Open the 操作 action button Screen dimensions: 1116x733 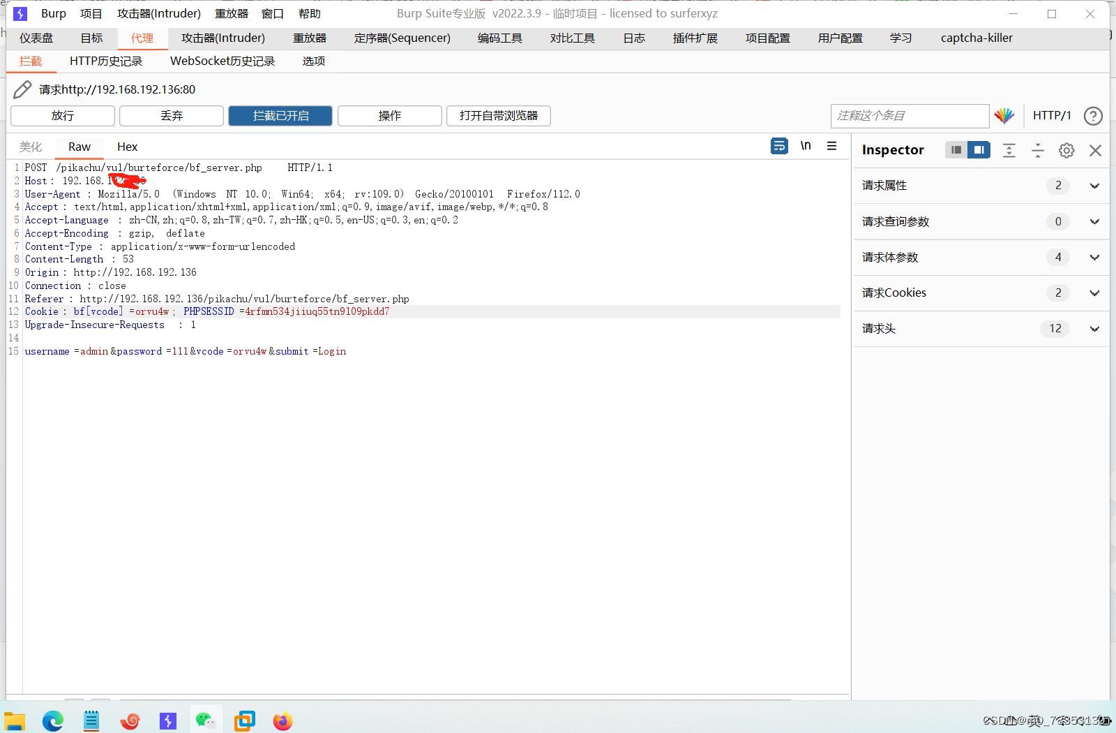tap(390, 116)
